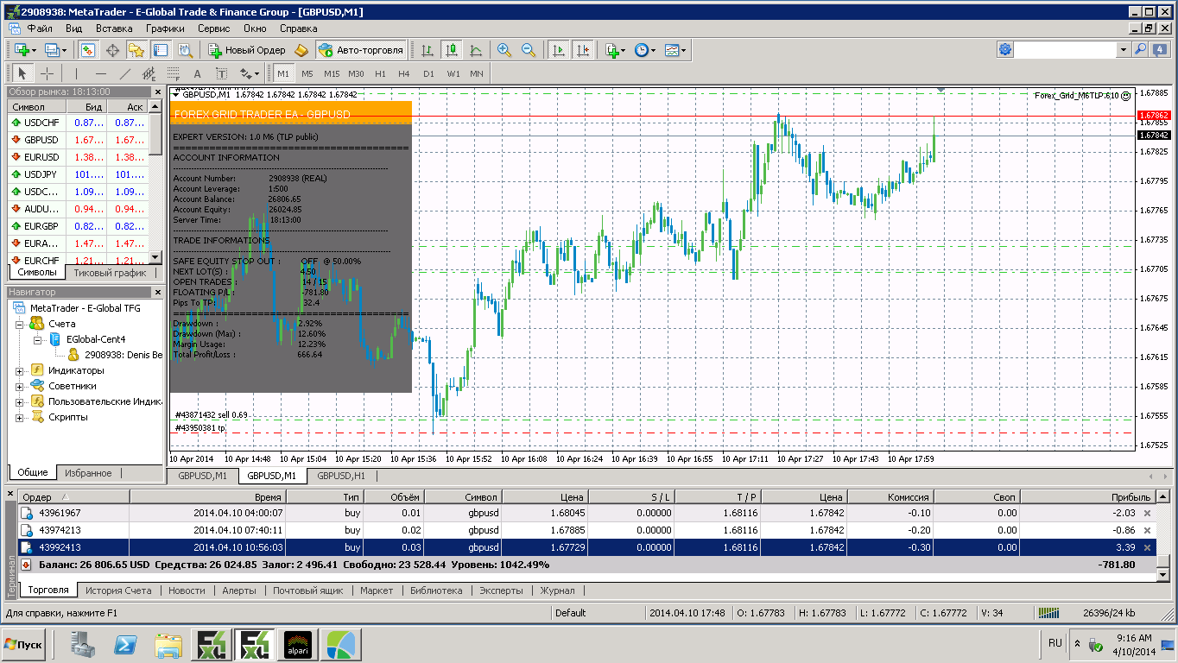The height and width of the screenshot is (663, 1178).
Task: Expand the Индикаторы tree node
Action: [19, 370]
